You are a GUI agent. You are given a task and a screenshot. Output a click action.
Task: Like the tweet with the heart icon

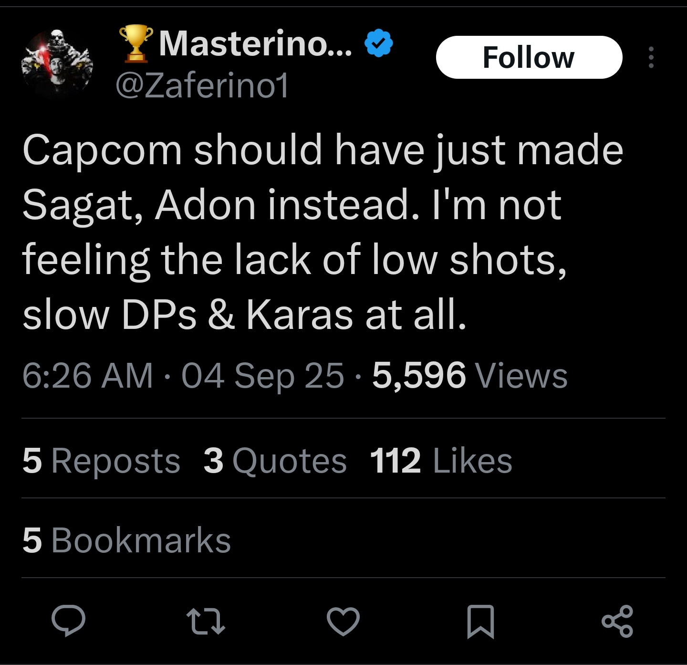tap(343, 621)
